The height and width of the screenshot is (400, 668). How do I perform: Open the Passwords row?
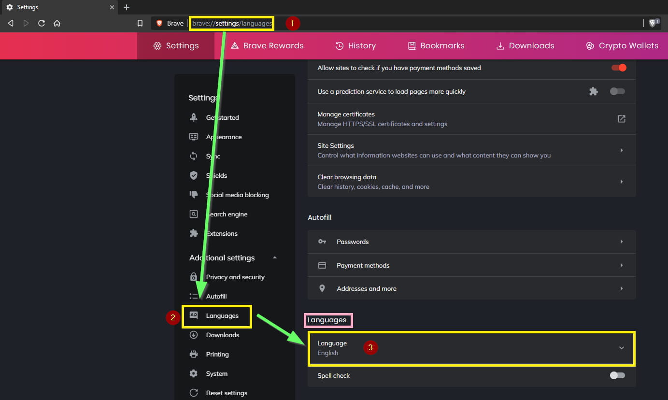click(471, 242)
